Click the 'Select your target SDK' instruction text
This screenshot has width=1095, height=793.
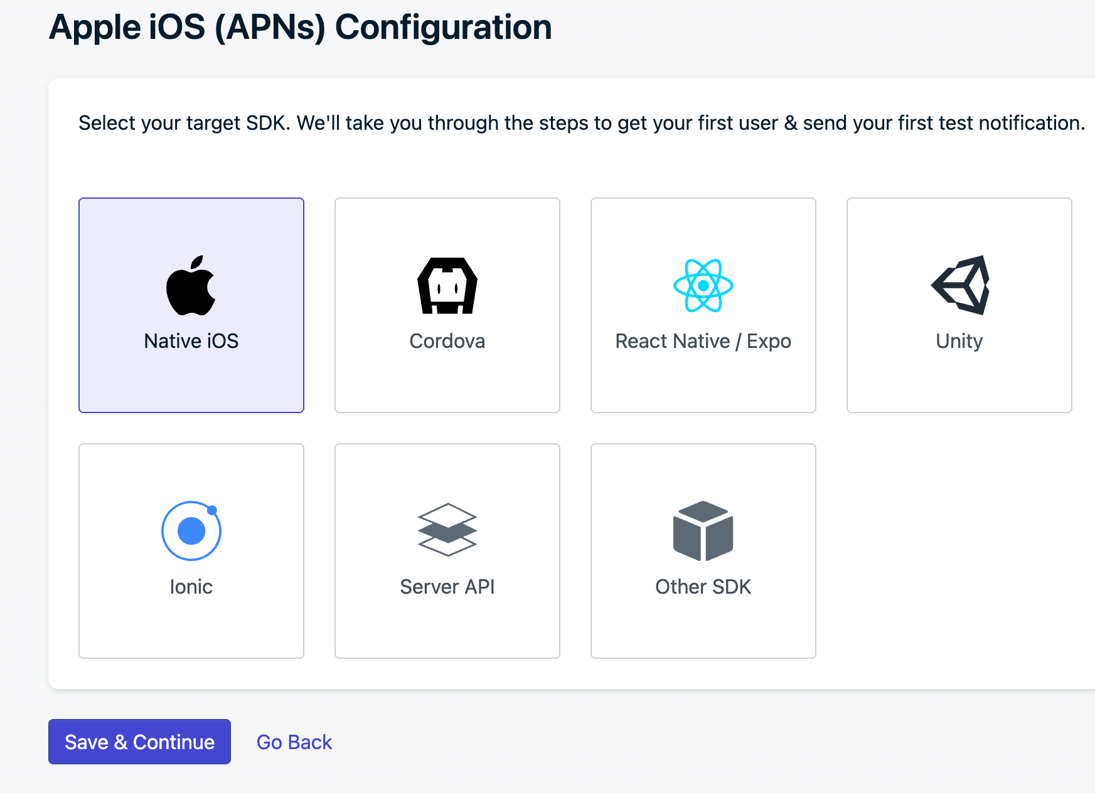point(581,123)
